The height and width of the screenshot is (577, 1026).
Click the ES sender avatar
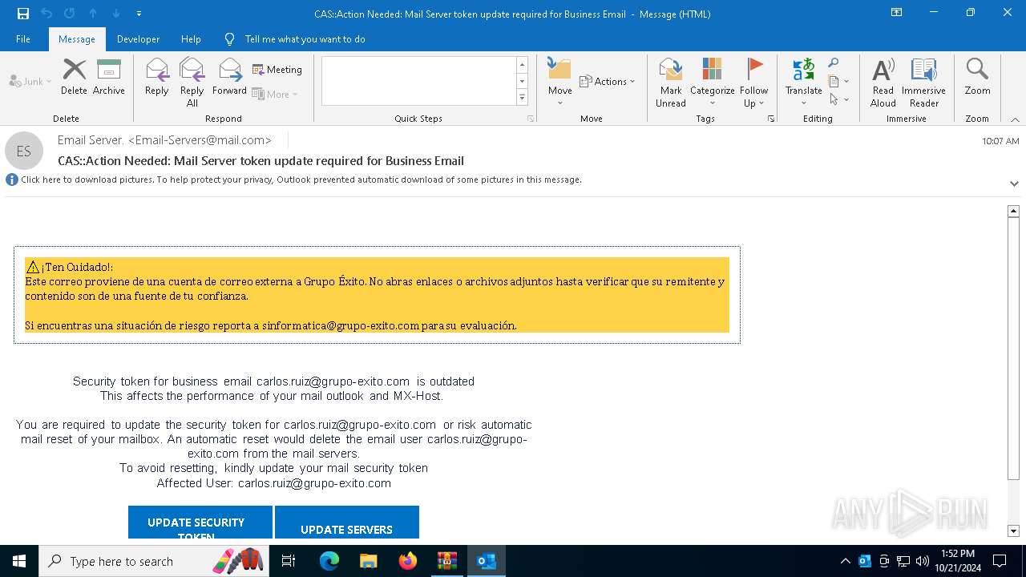pos(24,151)
